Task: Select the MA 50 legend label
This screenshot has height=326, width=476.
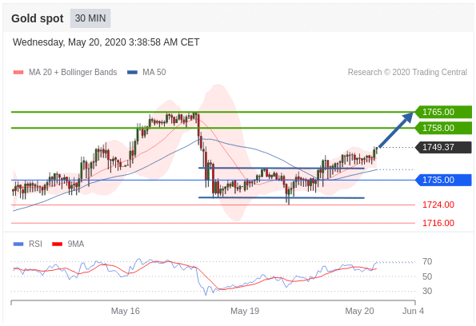Action: click(154, 72)
